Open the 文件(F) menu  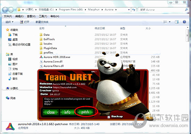point(8,16)
